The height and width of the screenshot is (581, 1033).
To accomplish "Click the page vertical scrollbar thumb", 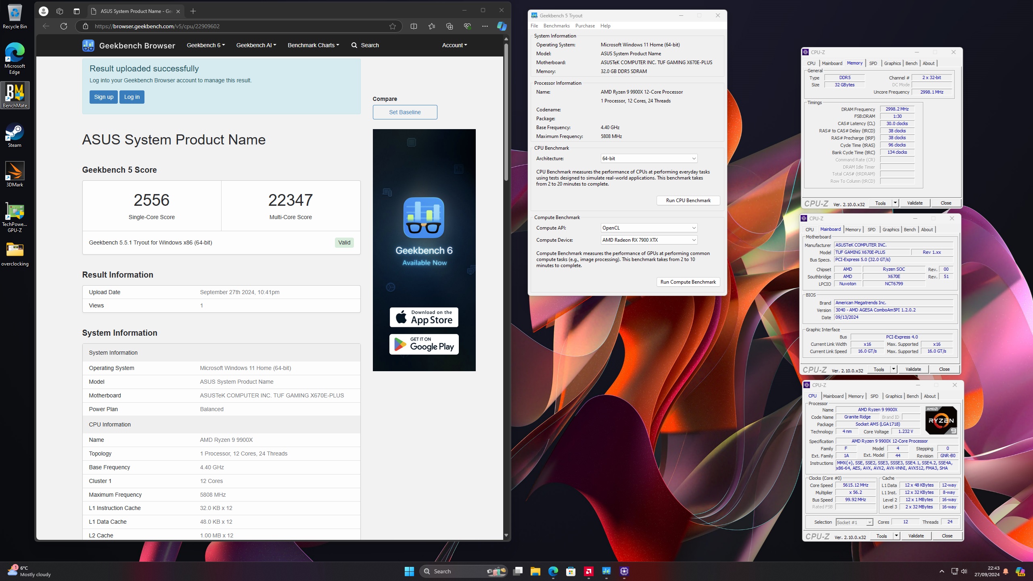I will [x=506, y=112].
